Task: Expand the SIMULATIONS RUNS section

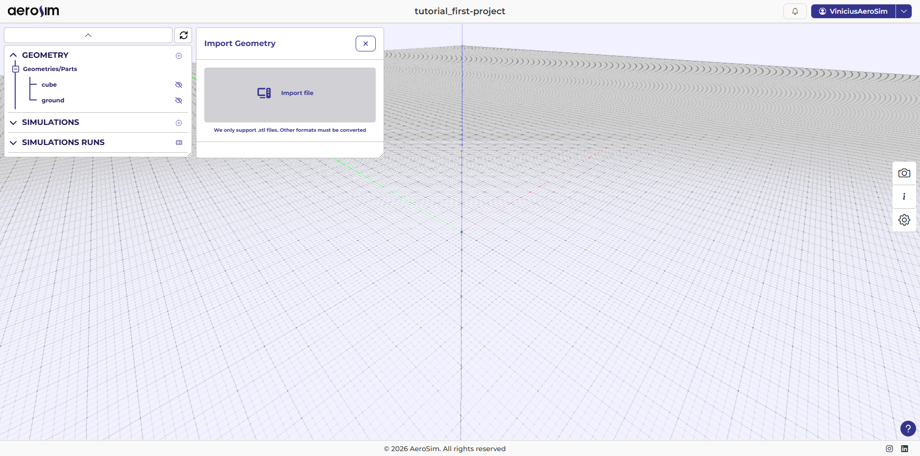Action: 13,143
